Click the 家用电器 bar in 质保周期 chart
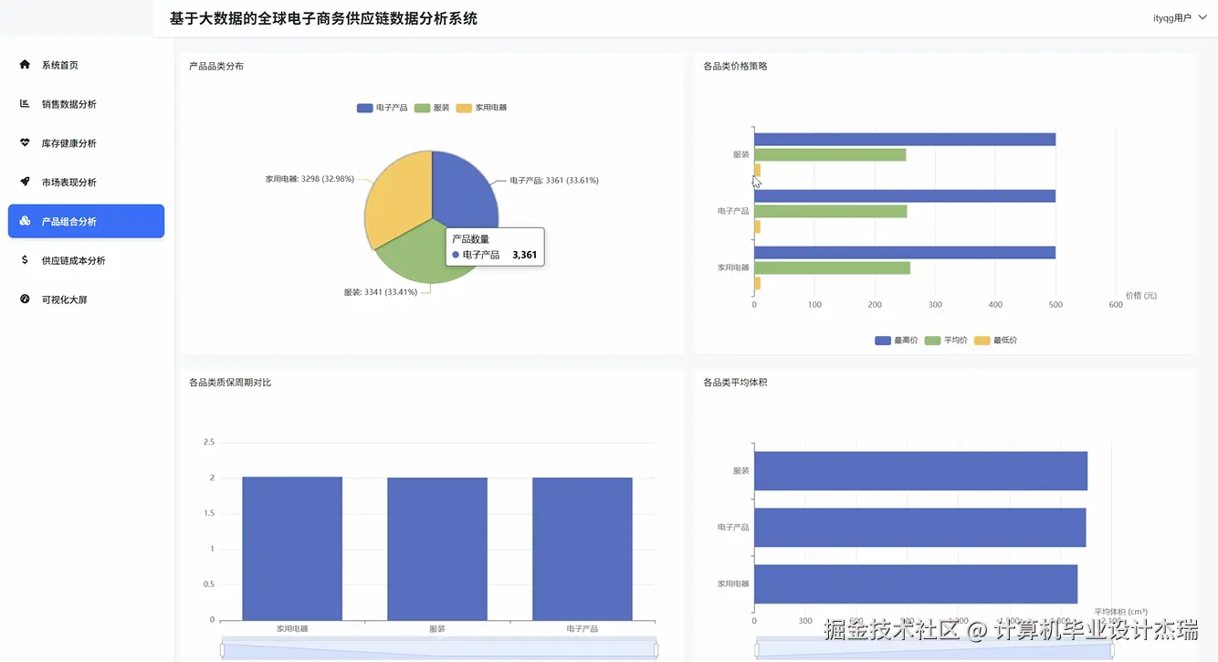This screenshot has height=662, width=1218. 292,549
